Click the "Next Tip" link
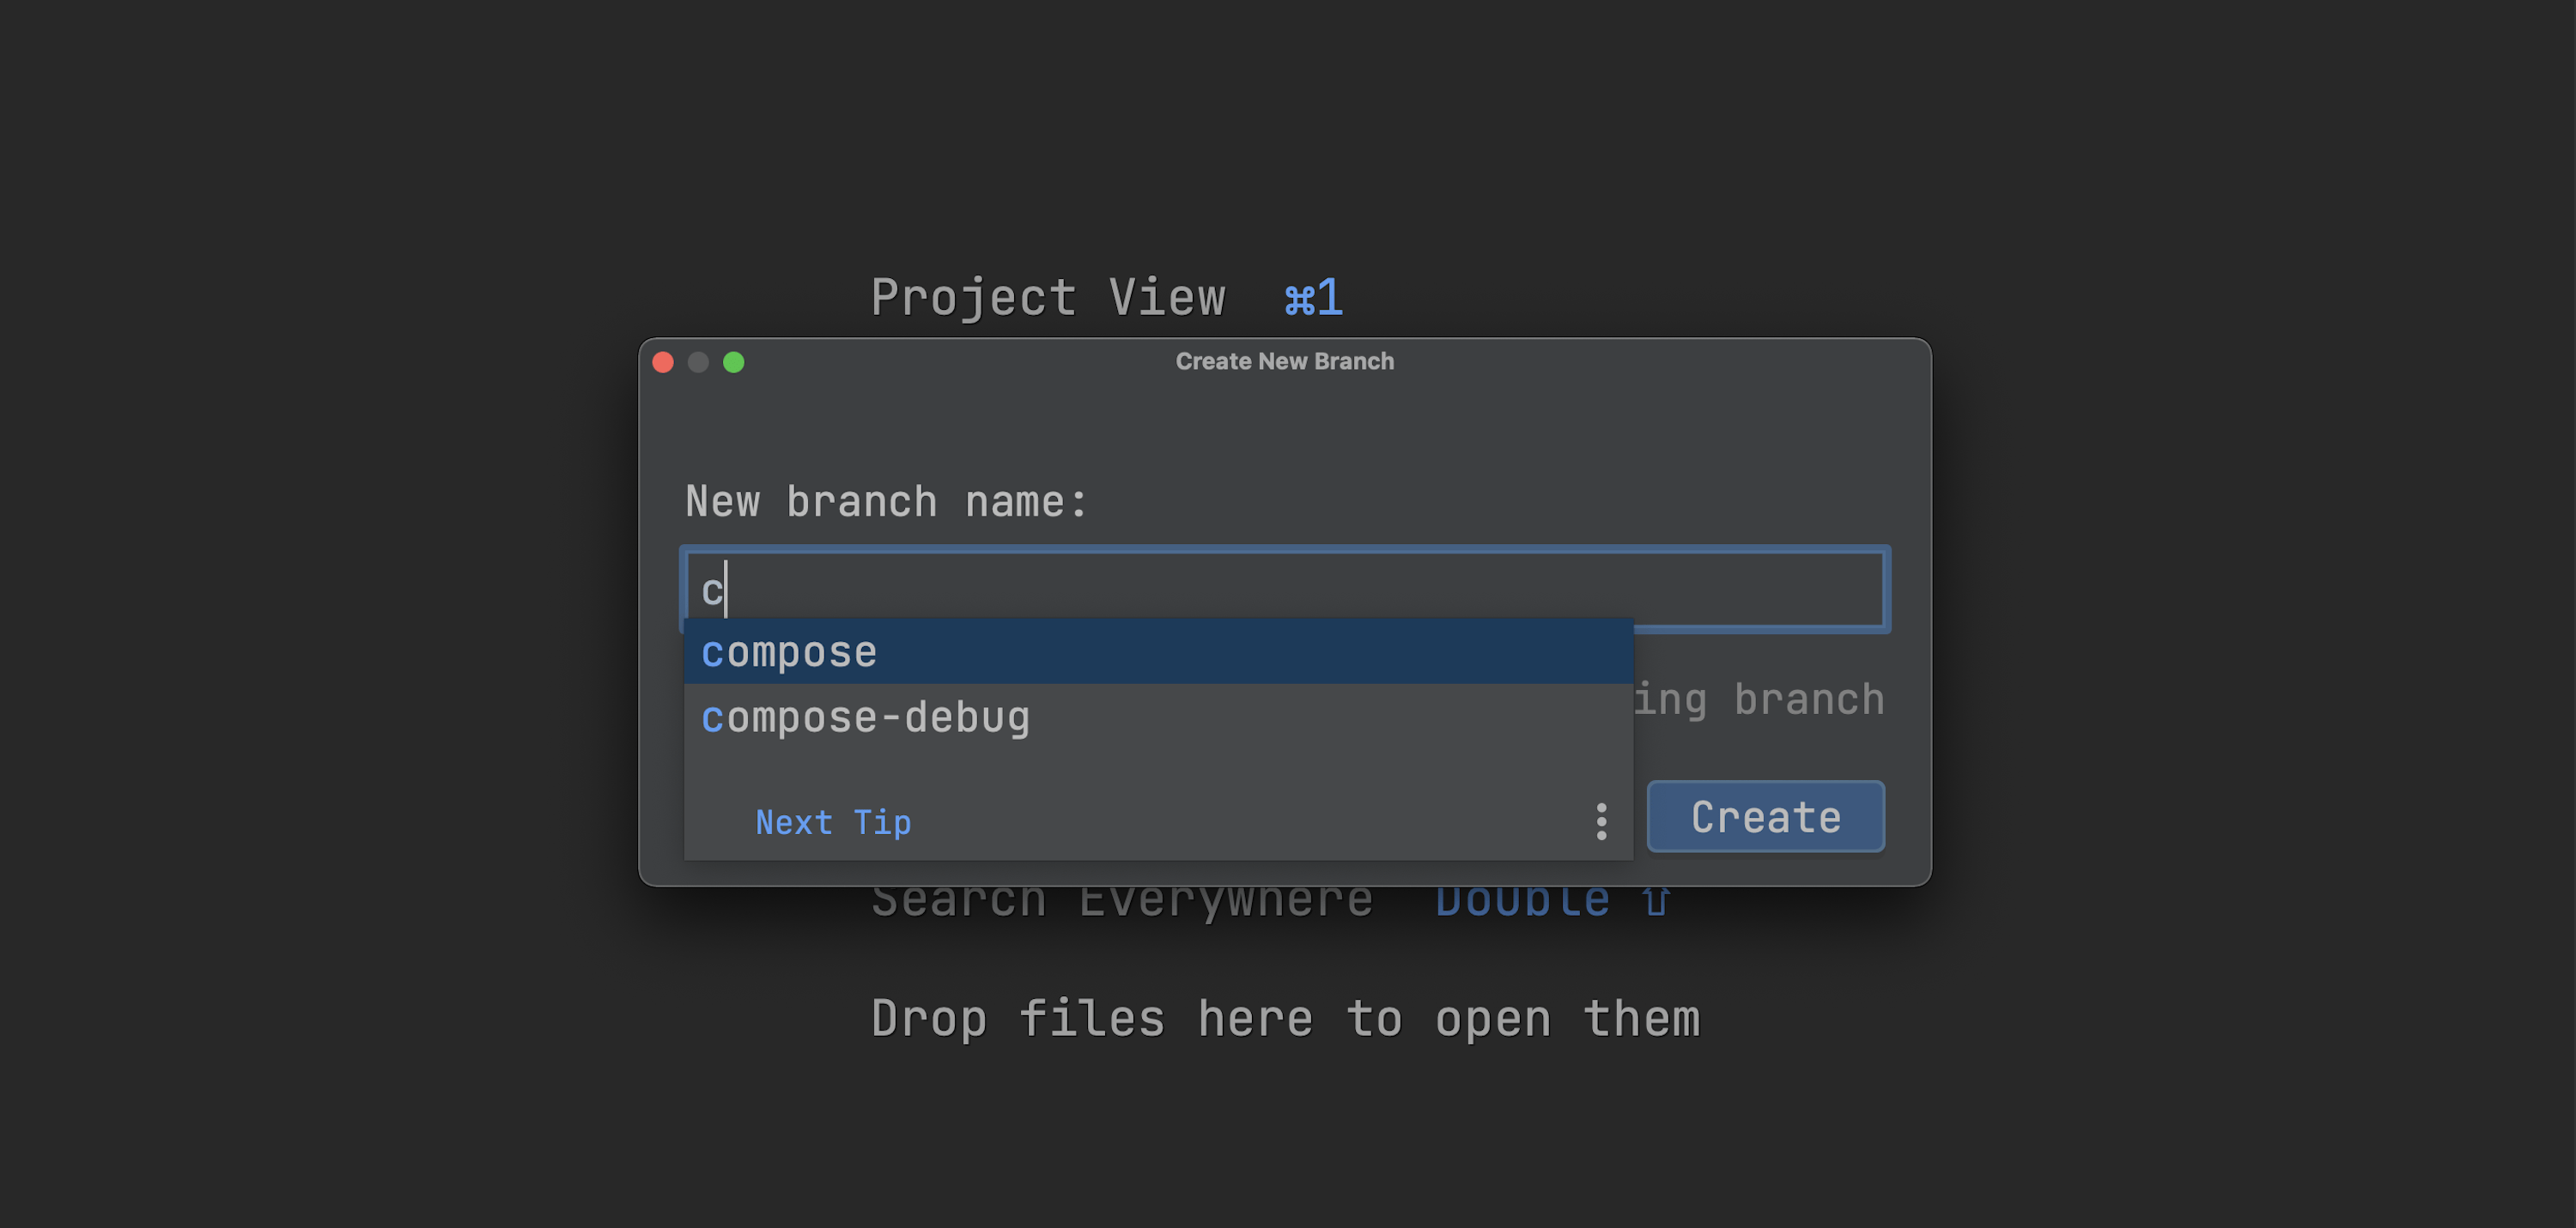This screenshot has width=2576, height=1228. (833, 822)
